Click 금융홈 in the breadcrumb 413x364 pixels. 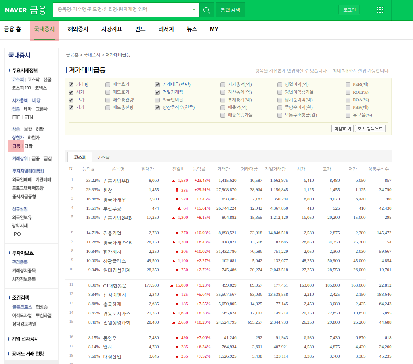[72, 55]
